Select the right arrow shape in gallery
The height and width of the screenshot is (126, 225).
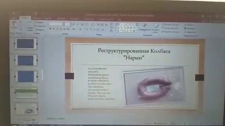[128, 28]
